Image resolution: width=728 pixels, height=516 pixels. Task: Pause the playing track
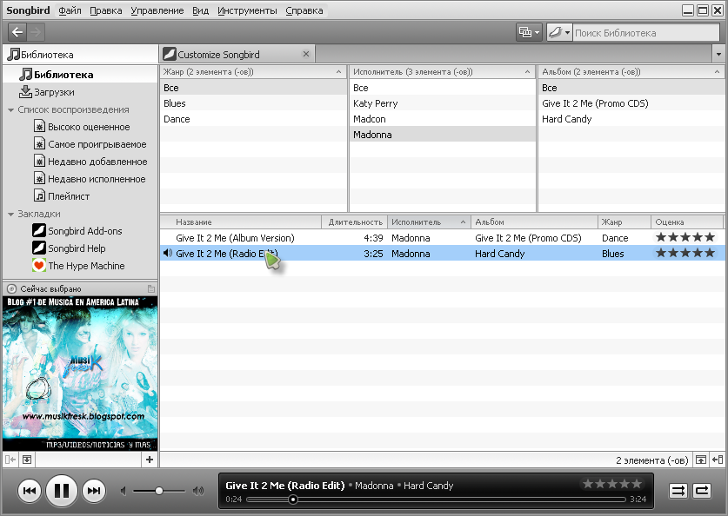coord(61,491)
